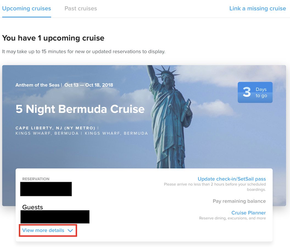Click the 15 minutes reservation display notice
The height and width of the screenshot is (247, 290).
coord(83,51)
